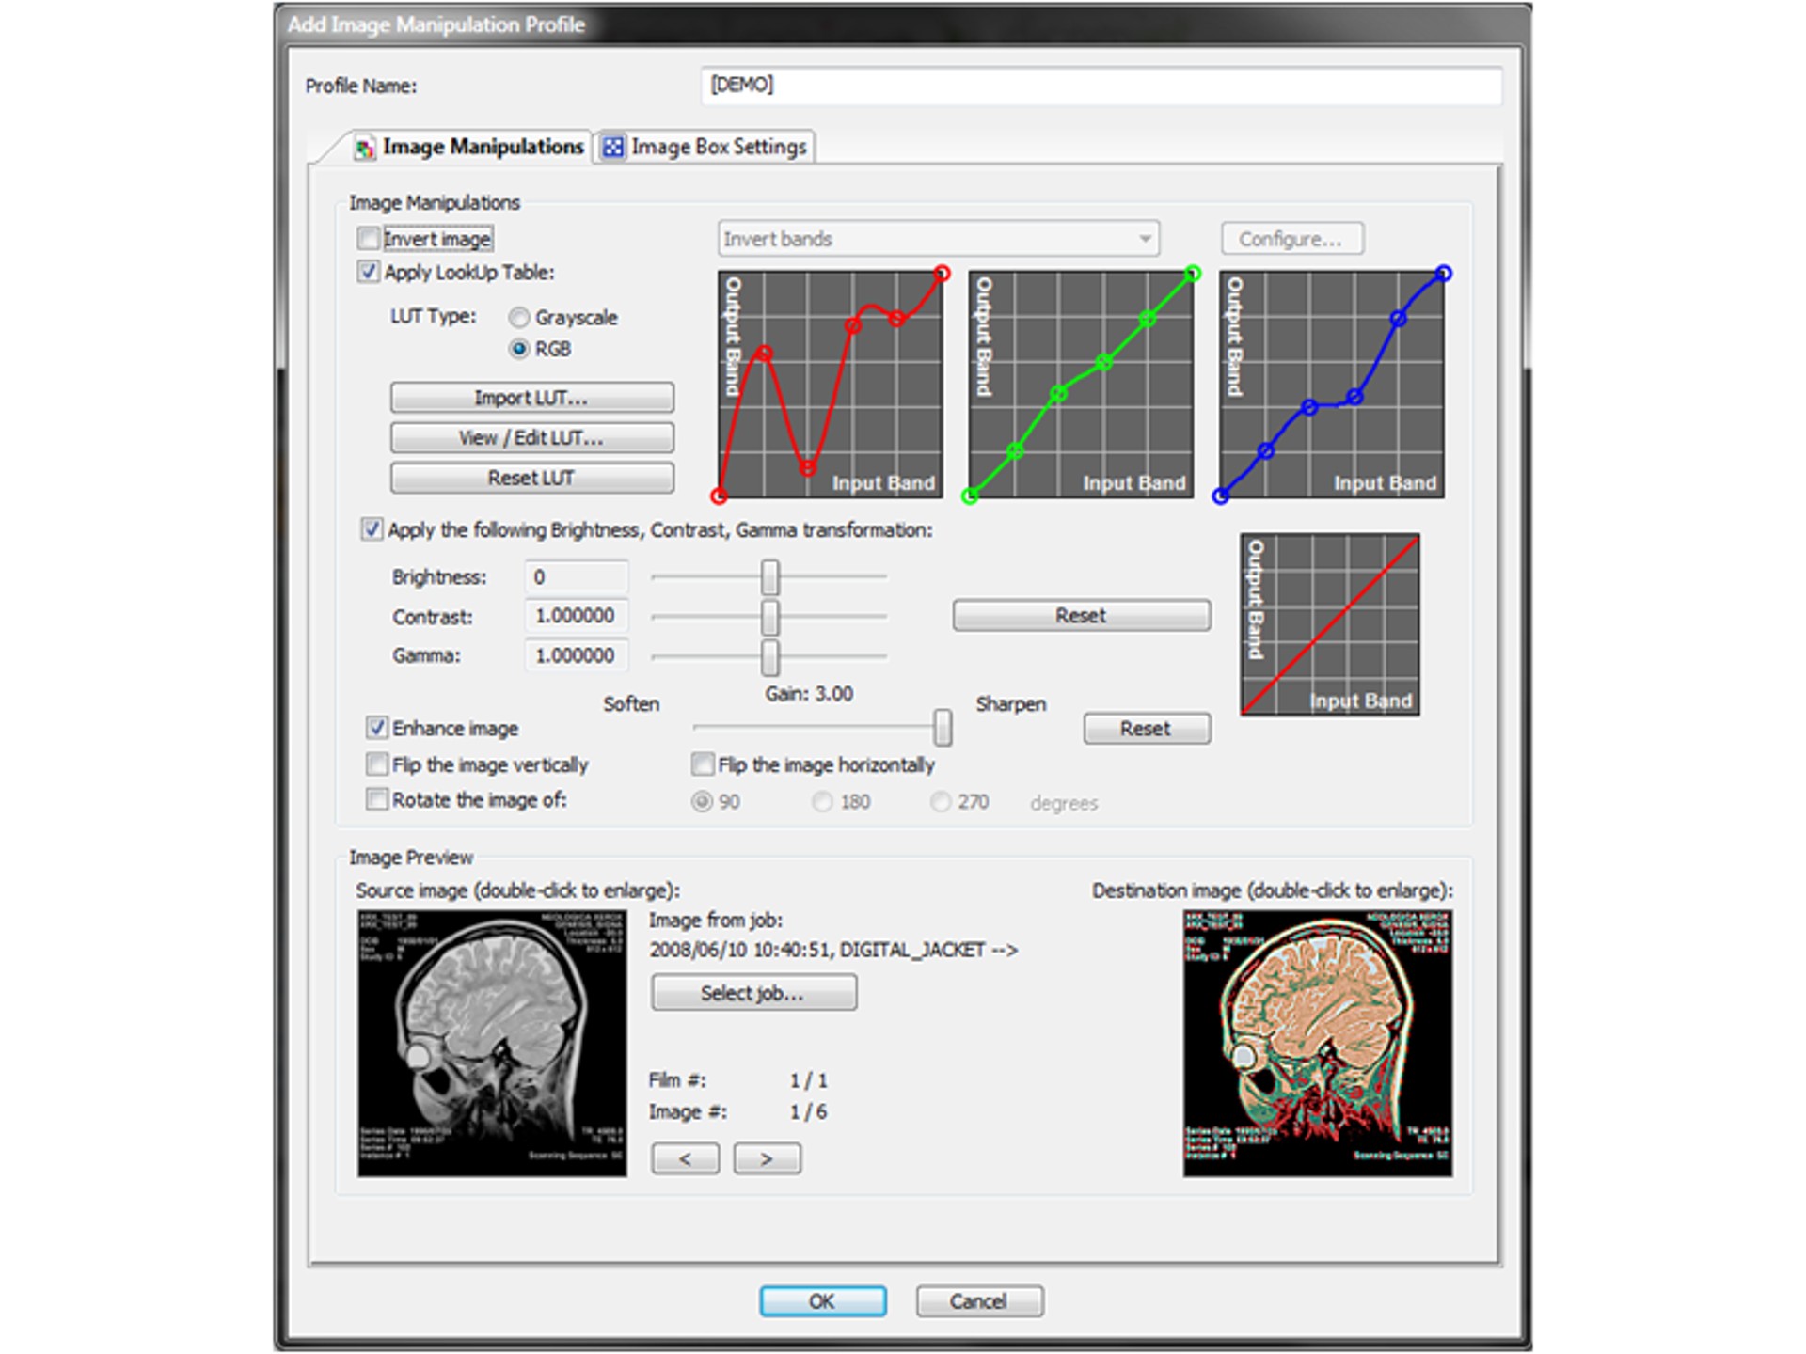Enable the Invert image checkbox

pyautogui.click(x=369, y=239)
